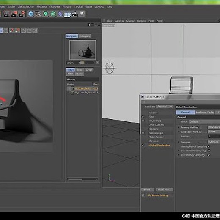Open the Sculpt menu

[x=11, y=7]
